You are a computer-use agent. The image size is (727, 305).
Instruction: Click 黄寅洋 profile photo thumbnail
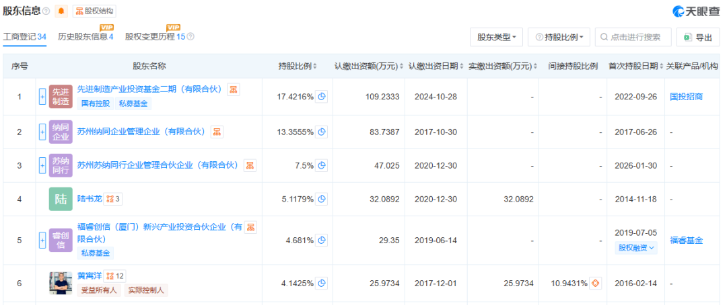[x=61, y=283]
